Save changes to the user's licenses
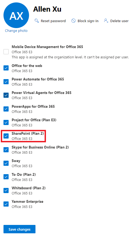The height and width of the screenshot is (236, 133). coord(19,229)
